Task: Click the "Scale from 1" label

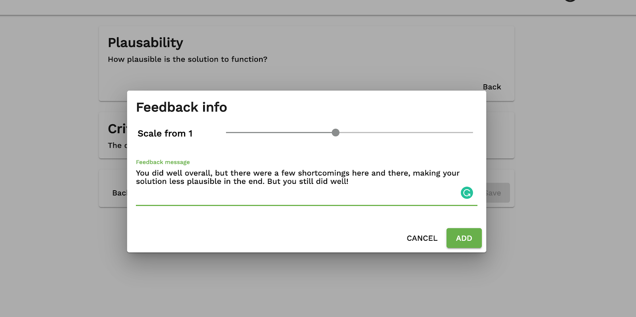Action: click(x=165, y=133)
